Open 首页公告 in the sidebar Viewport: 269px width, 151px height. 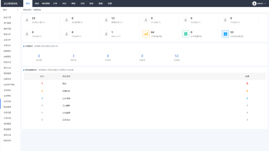[x=7, y=68]
